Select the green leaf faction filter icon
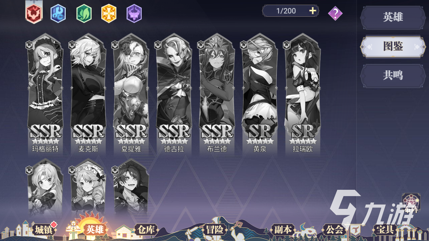The height and width of the screenshot is (241, 429). (84, 13)
